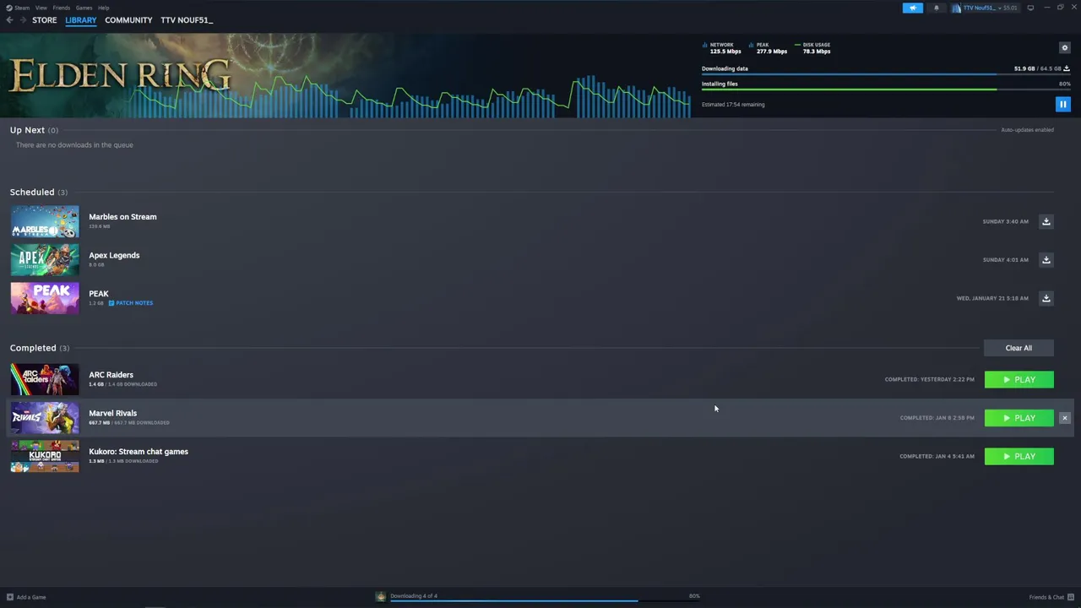Screen dimensions: 1081x608
Task: Click Clear All completed downloads
Action: 1019,348
